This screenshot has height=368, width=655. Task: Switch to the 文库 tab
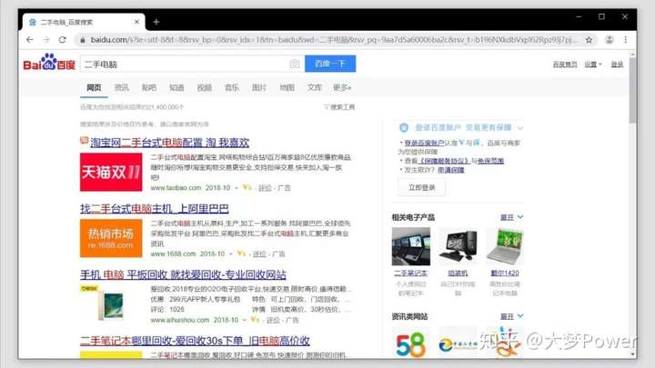pyautogui.click(x=314, y=87)
